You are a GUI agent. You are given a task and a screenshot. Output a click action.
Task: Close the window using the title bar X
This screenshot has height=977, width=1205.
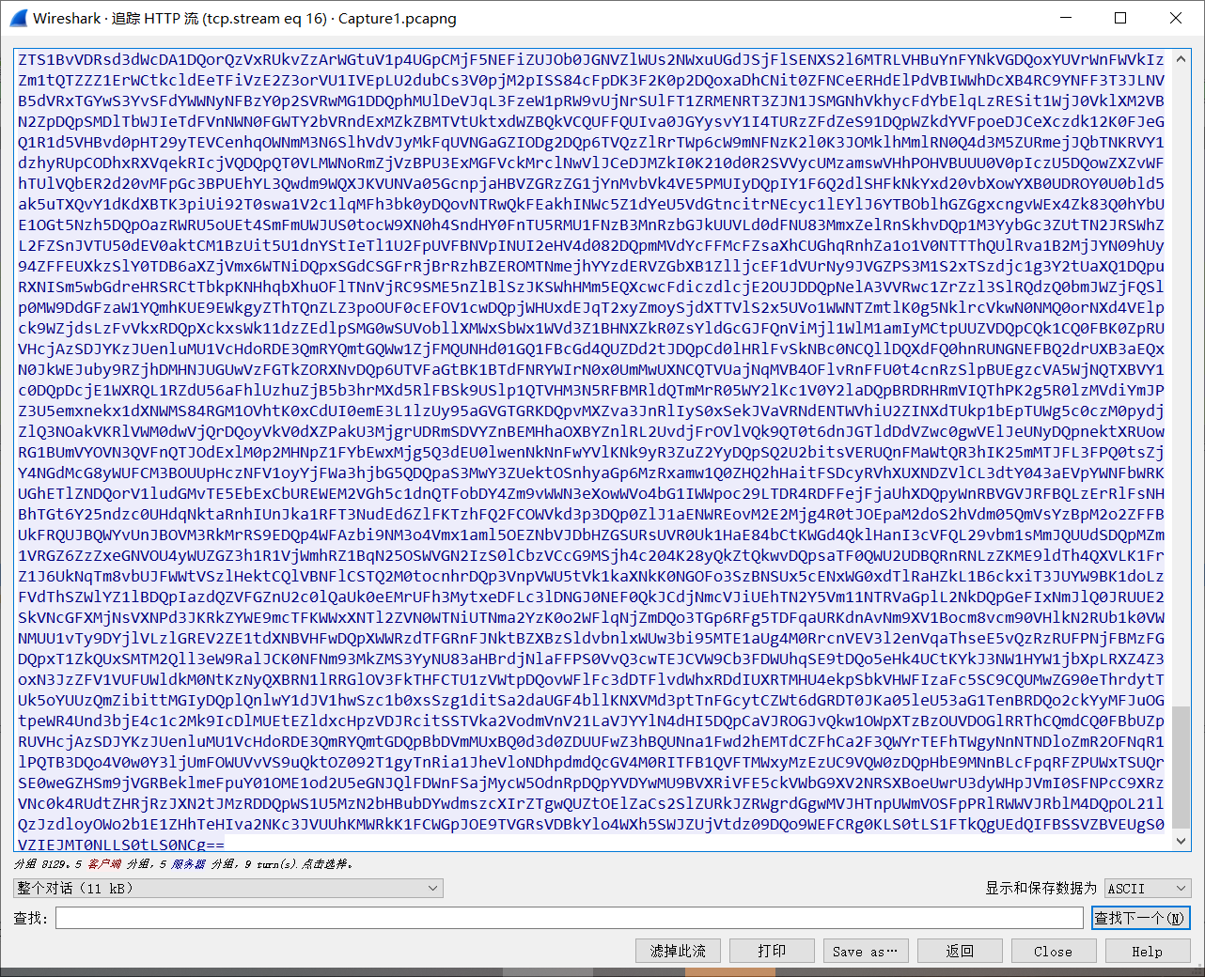pyautogui.click(x=1175, y=18)
